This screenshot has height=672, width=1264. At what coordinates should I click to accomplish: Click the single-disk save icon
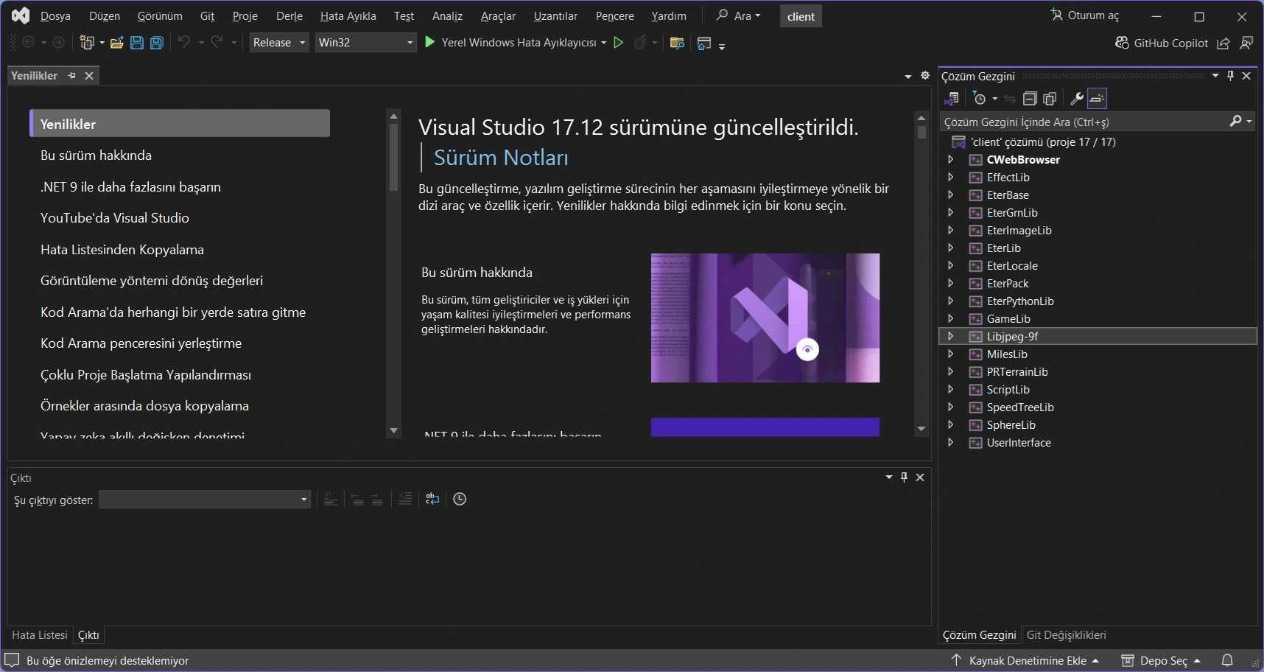point(137,43)
